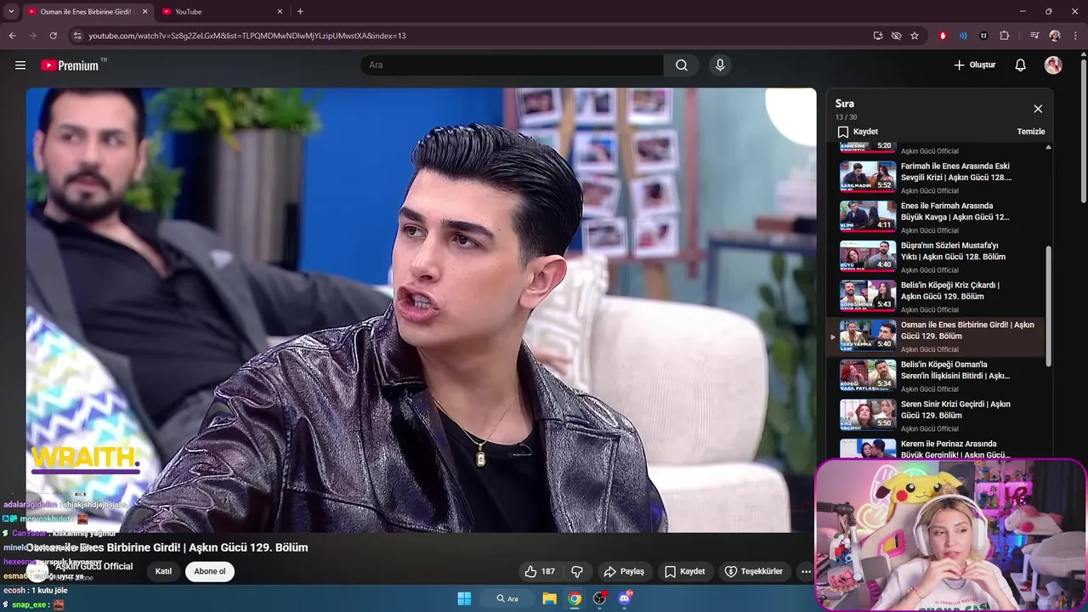Open the YouTube guide hamburger menu
Viewport: 1088px width, 612px height.
pyautogui.click(x=20, y=65)
